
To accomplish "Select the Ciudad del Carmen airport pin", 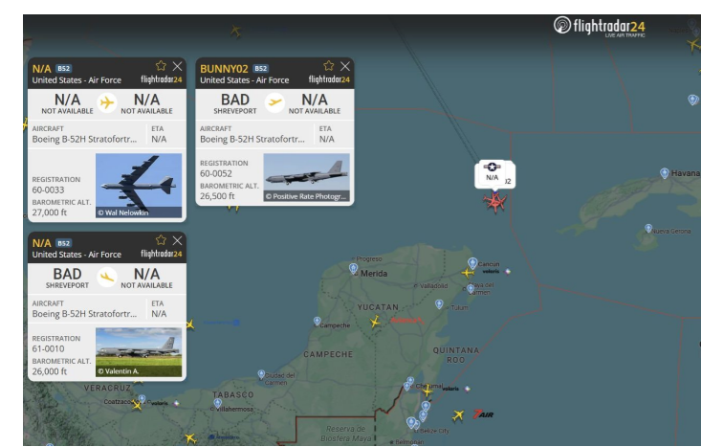I will [261, 374].
